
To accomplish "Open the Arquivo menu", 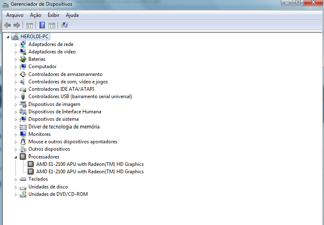I will point(15,15).
